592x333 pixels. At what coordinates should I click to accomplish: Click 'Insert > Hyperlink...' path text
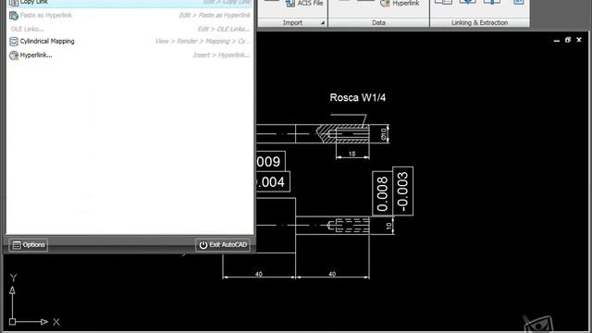pos(221,55)
